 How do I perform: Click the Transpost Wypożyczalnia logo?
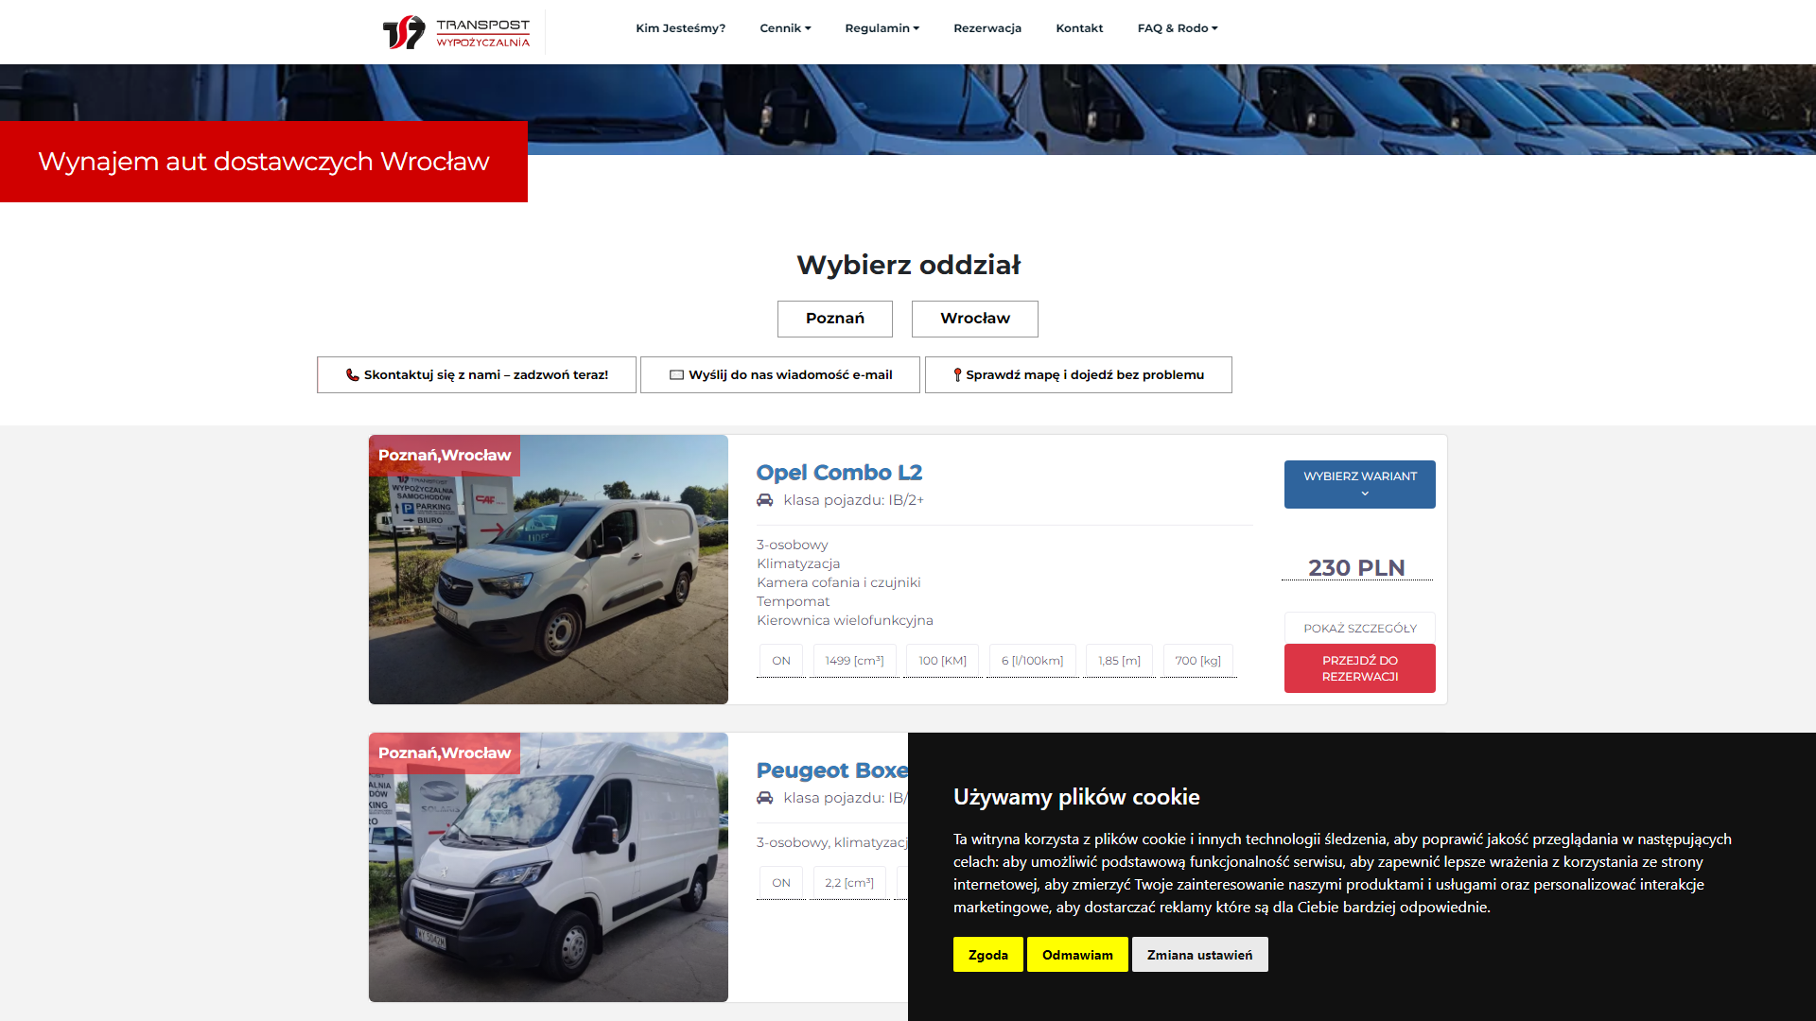pos(456,31)
